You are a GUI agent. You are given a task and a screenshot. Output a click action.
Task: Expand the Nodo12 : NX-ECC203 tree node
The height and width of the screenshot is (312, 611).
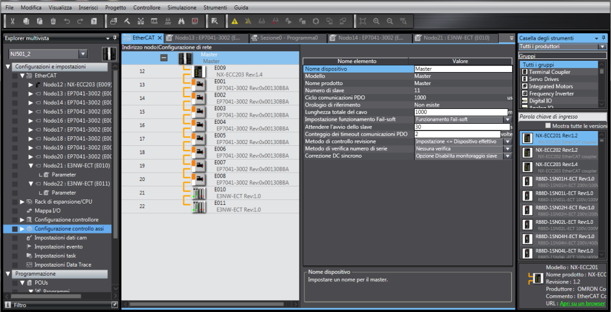[31, 85]
